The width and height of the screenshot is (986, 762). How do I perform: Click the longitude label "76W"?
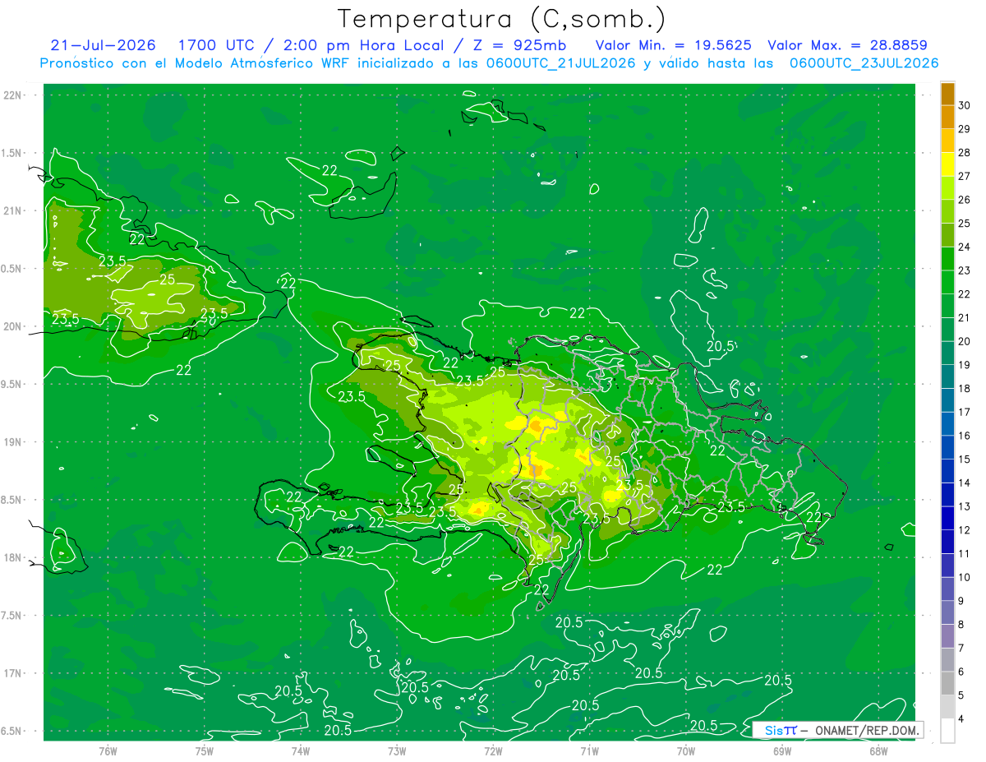(108, 750)
